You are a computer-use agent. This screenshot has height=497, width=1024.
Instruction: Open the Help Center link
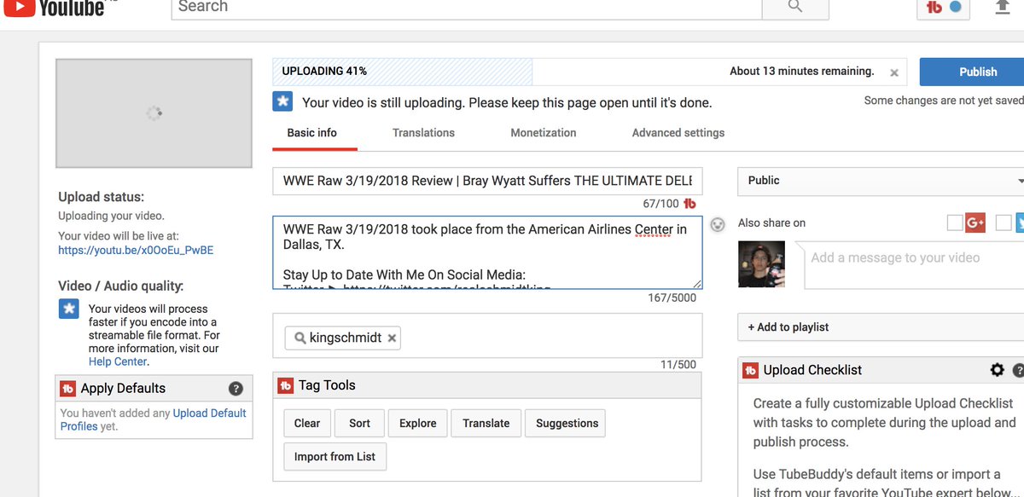pyautogui.click(x=118, y=361)
